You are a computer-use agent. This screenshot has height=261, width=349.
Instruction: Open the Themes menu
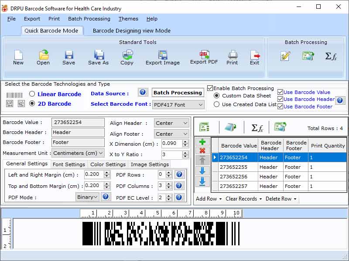coord(128,19)
